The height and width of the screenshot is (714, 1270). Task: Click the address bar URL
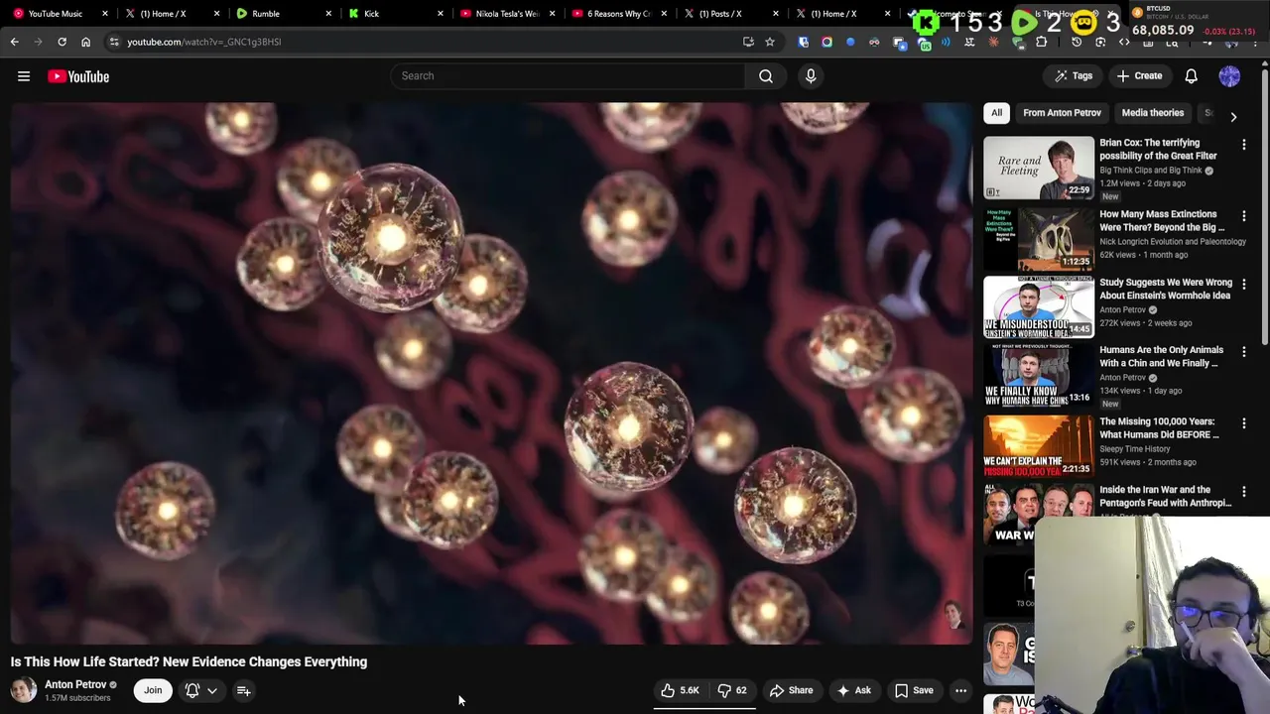[204, 42]
